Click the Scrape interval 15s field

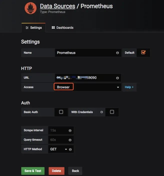[61, 130]
